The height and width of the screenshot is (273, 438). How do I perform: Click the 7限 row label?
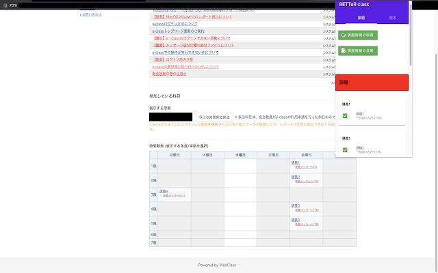(153, 243)
